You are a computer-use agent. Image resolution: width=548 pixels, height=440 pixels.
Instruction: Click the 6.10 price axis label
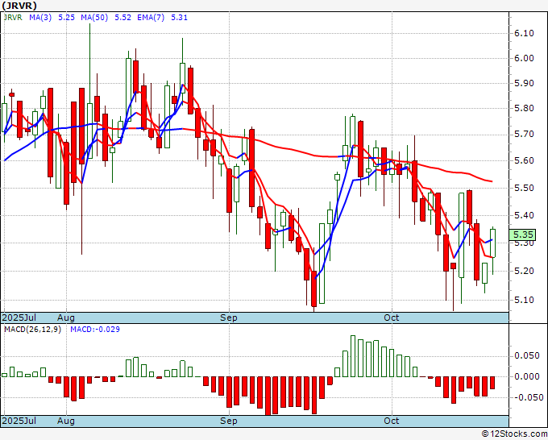pos(525,33)
